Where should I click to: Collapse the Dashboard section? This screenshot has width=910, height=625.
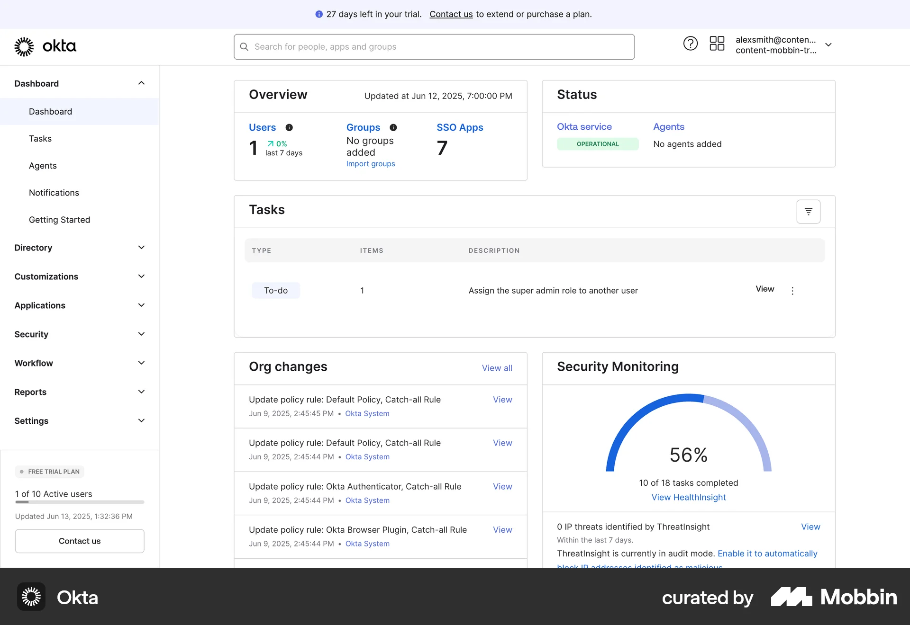[x=141, y=83]
